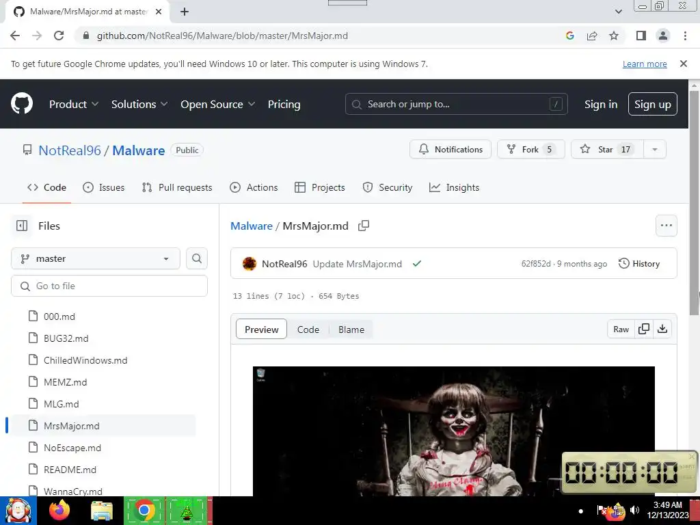Download the raw file icon
The image size is (700, 525).
tap(662, 329)
